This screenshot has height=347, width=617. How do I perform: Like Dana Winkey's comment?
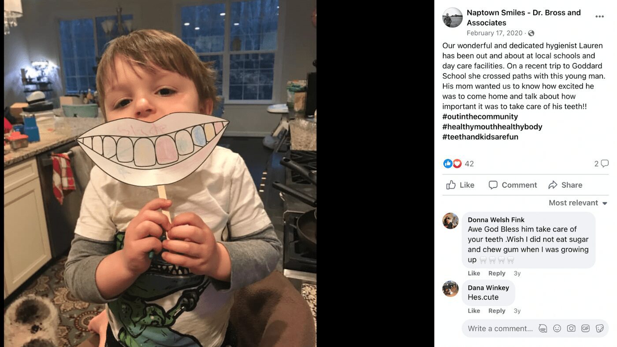point(474,311)
